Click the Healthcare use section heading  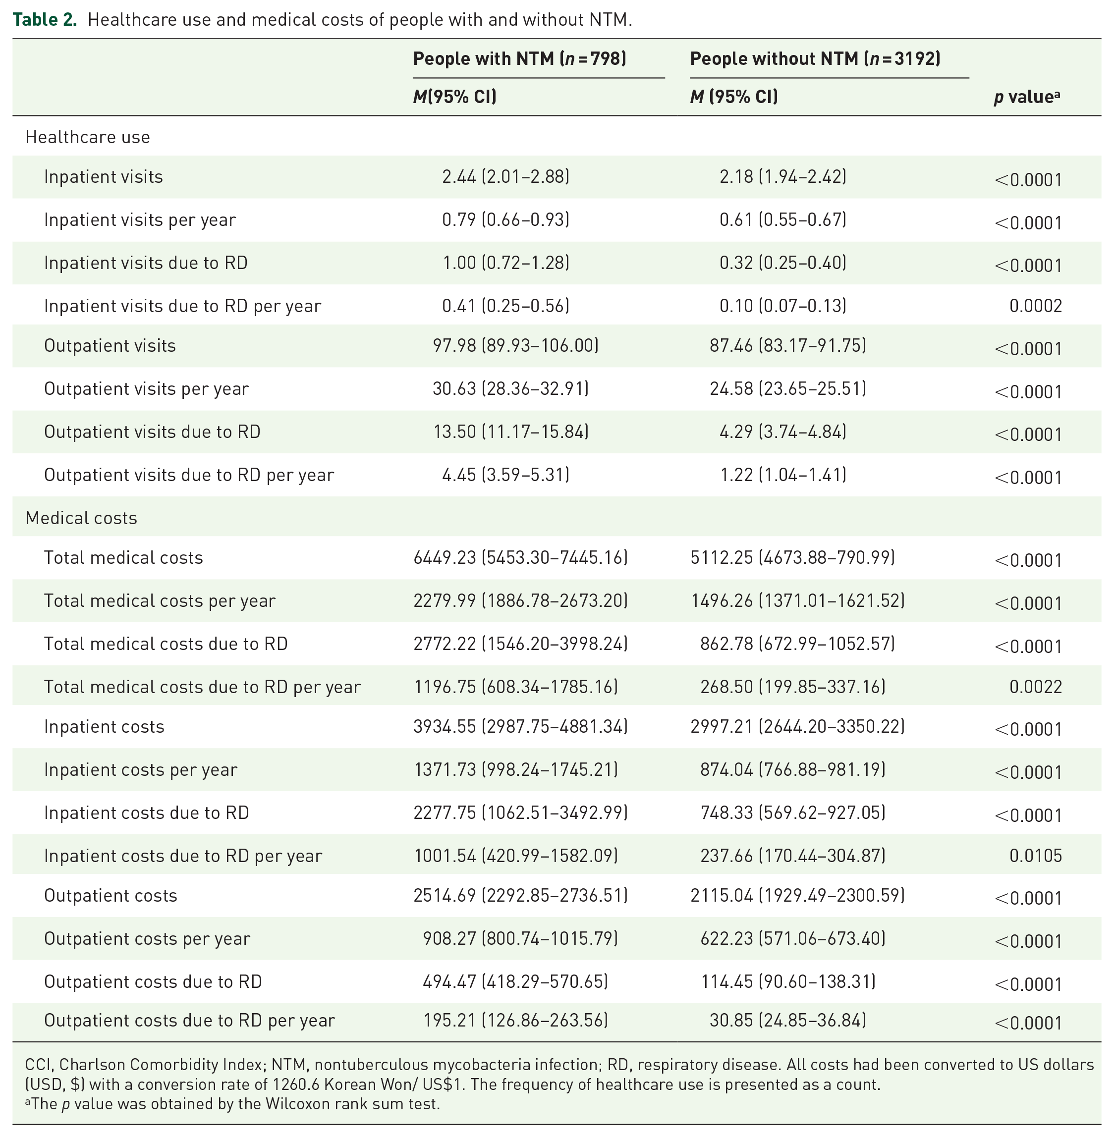88,137
